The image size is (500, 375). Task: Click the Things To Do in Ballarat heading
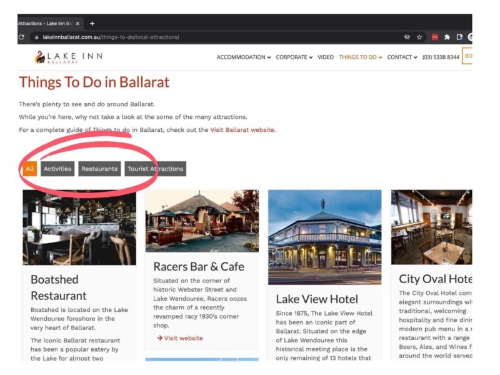(94, 82)
